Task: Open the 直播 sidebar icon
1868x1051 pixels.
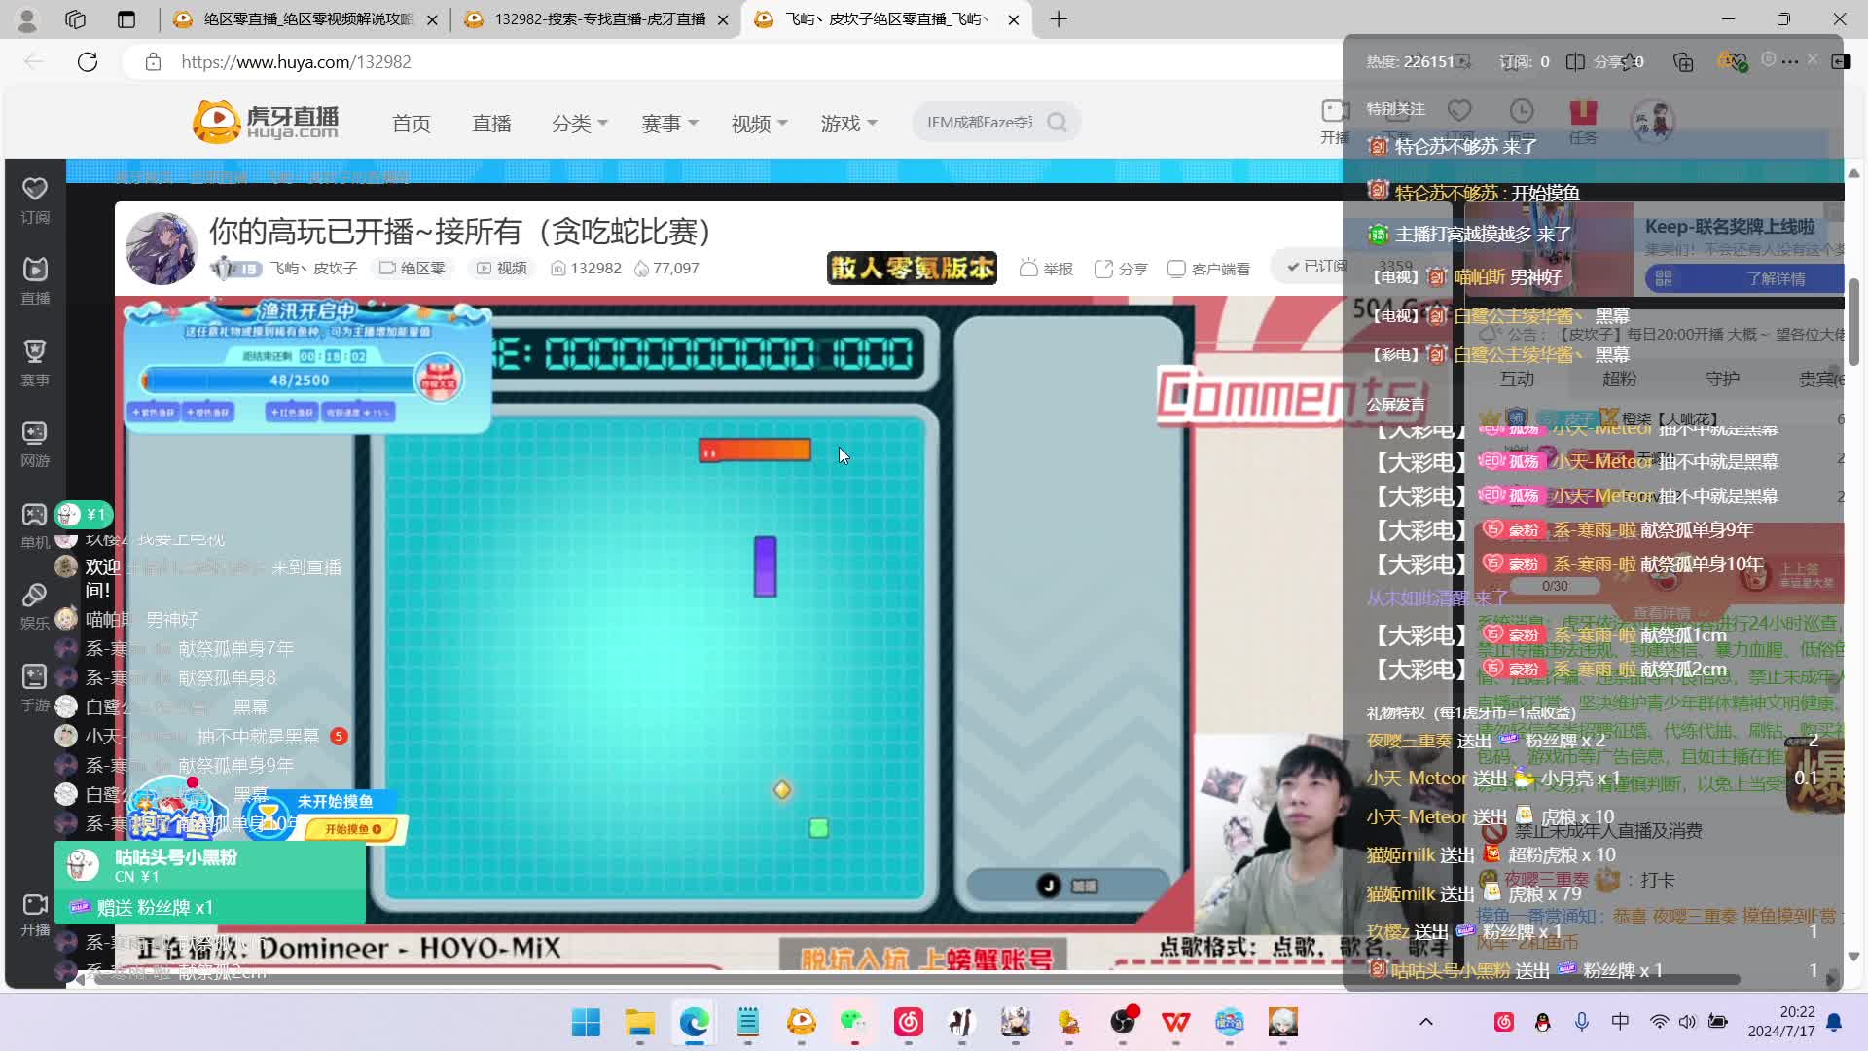Action: click(35, 271)
